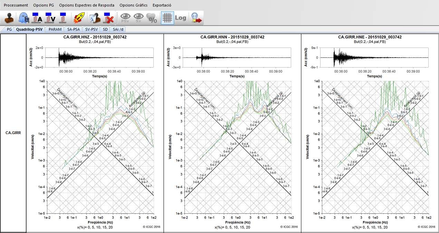Image resolution: width=439 pixels, height=233 pixels.
Task: Open the Opcions Gràfics menu
Action: 133,6
